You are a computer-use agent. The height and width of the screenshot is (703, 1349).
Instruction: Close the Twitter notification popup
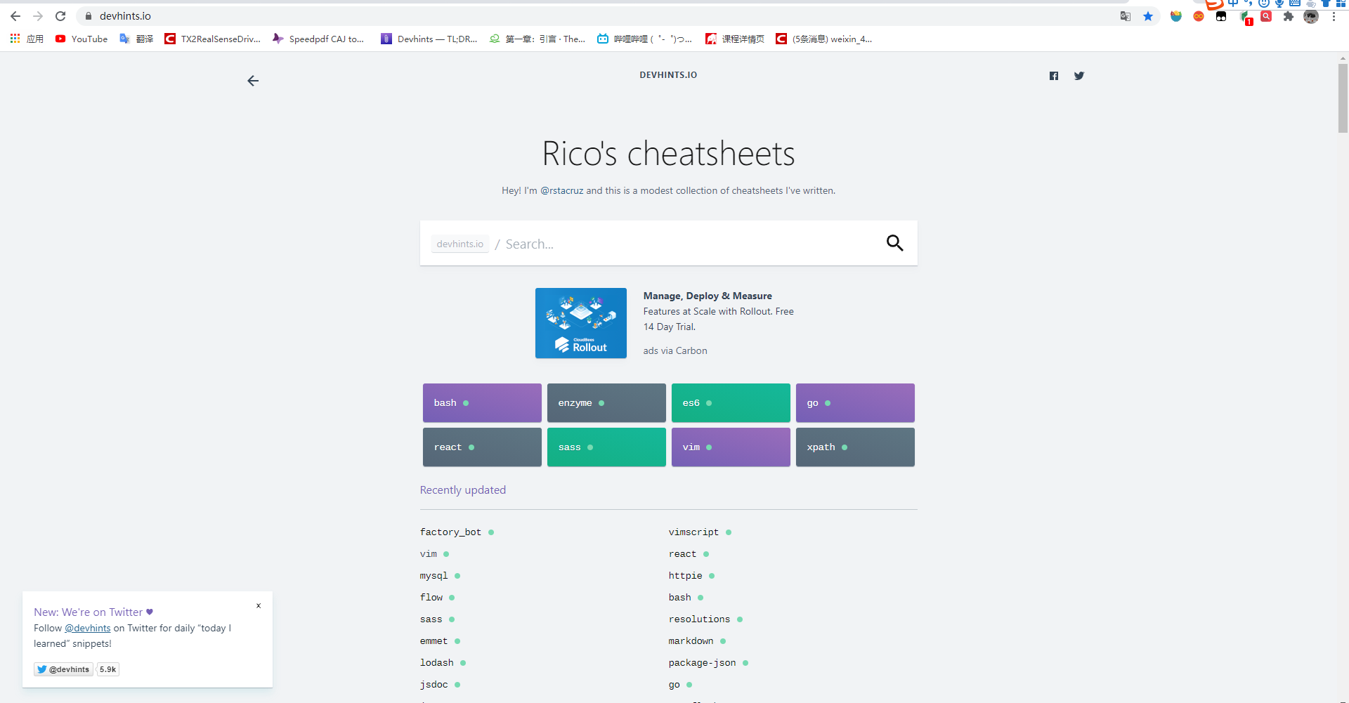[259, 605]
